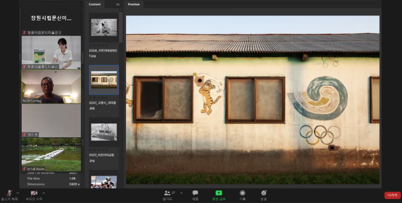Screen dimensions: 402x203
Task: Unmute the microphone in Zoom toolbar
Action: point(10,195)
